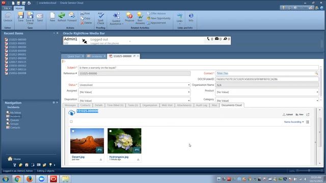The width and height of the screenshot is (326, 183).
Task: Click the Windows Start button
Action: click(6, 179)
